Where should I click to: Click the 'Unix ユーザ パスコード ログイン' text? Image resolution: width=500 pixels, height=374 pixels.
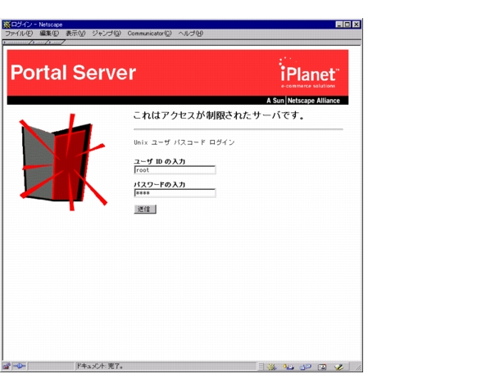184,142
